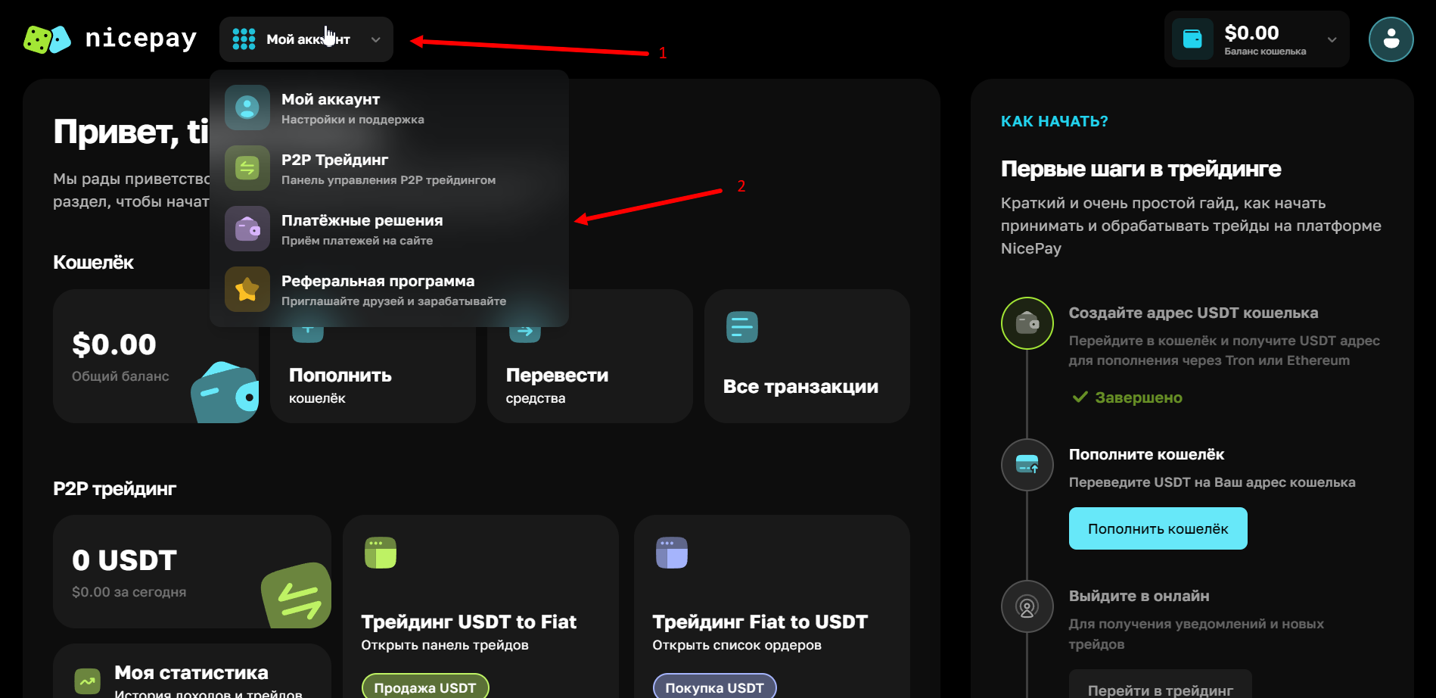This screenshot has height=698, width=1436.
Task: Click the Создайте адрес USDT кошелька step icon
Action: pos(1027,323)
